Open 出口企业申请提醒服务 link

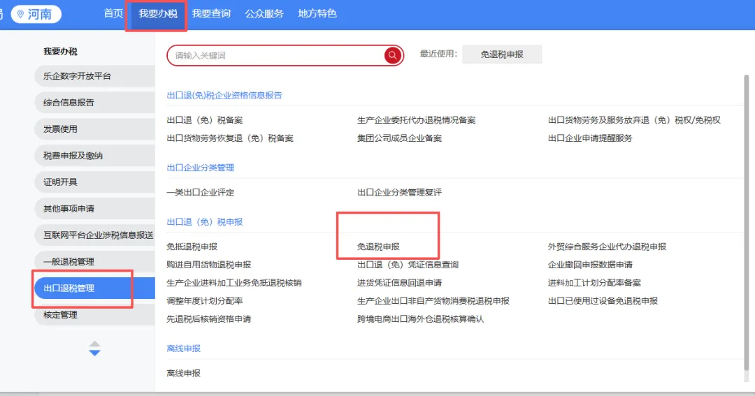[x=590, y=138]
